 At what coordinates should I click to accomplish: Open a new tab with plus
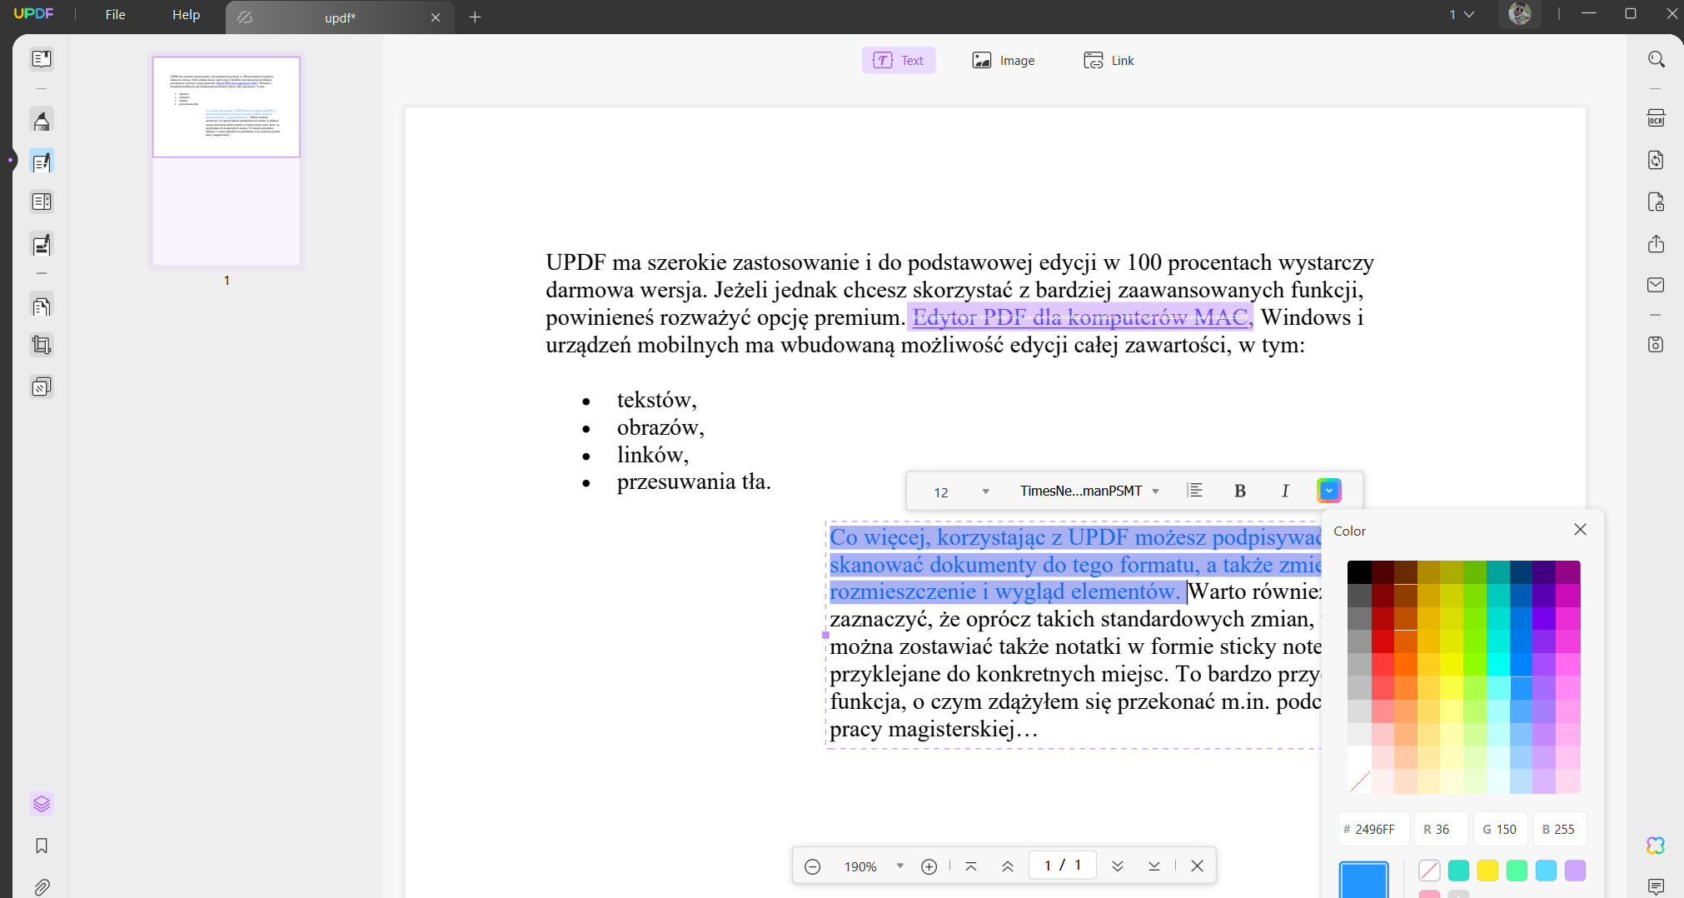pos(475,17)
